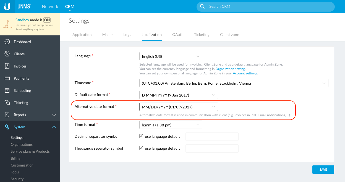Image resolution: width=345 pixels, height=182 pixels.
Task: Click the search magnifier icon
Action: click(202, 6)
